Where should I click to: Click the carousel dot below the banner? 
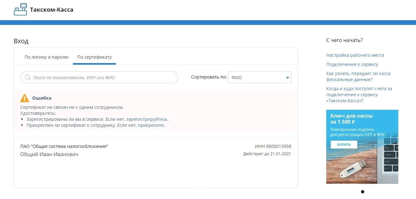(362, 192)
